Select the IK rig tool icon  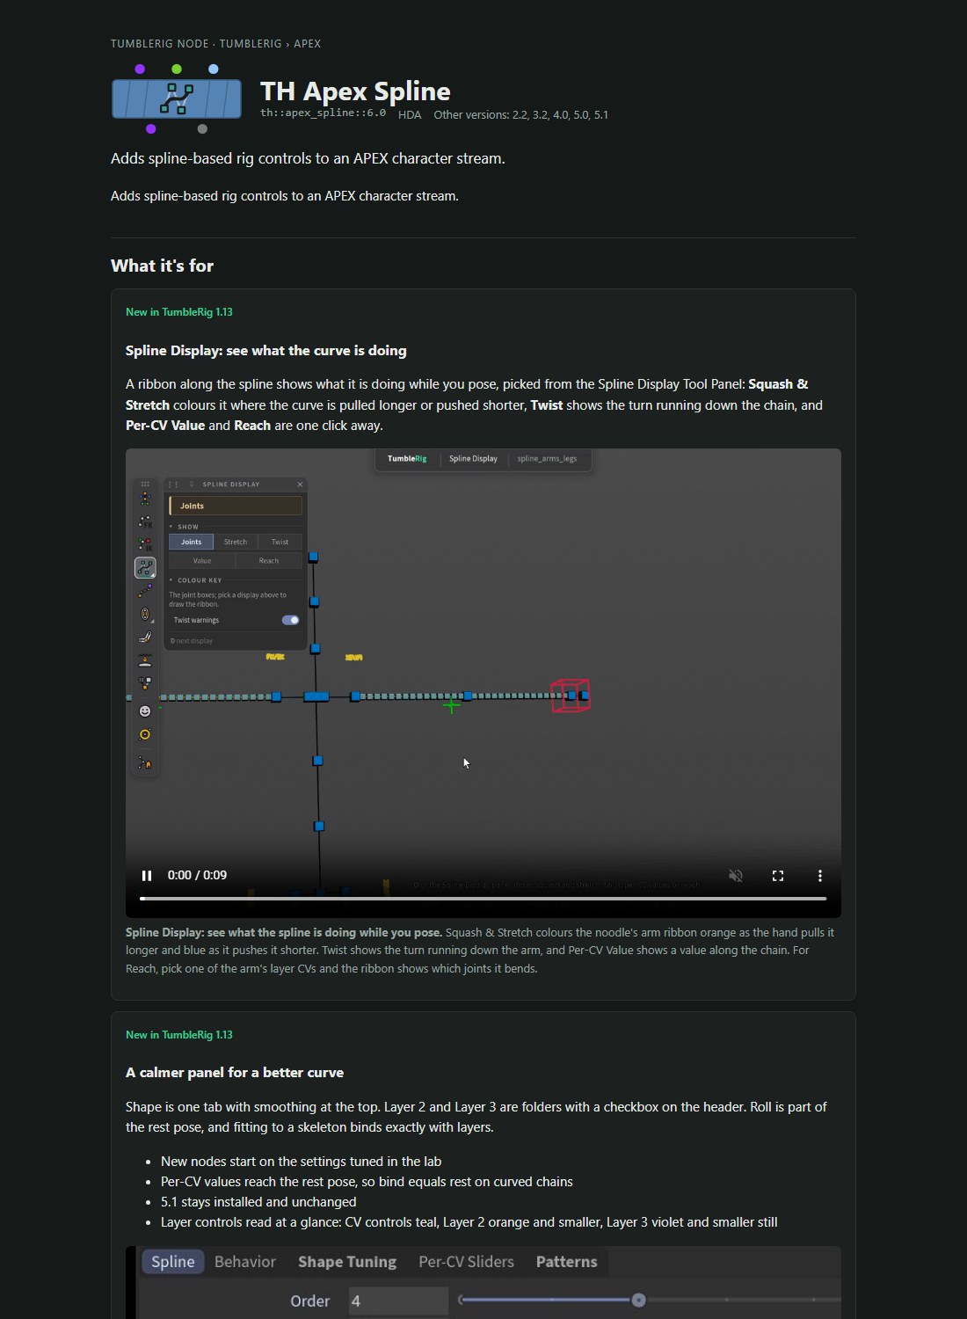pos(145,545)
